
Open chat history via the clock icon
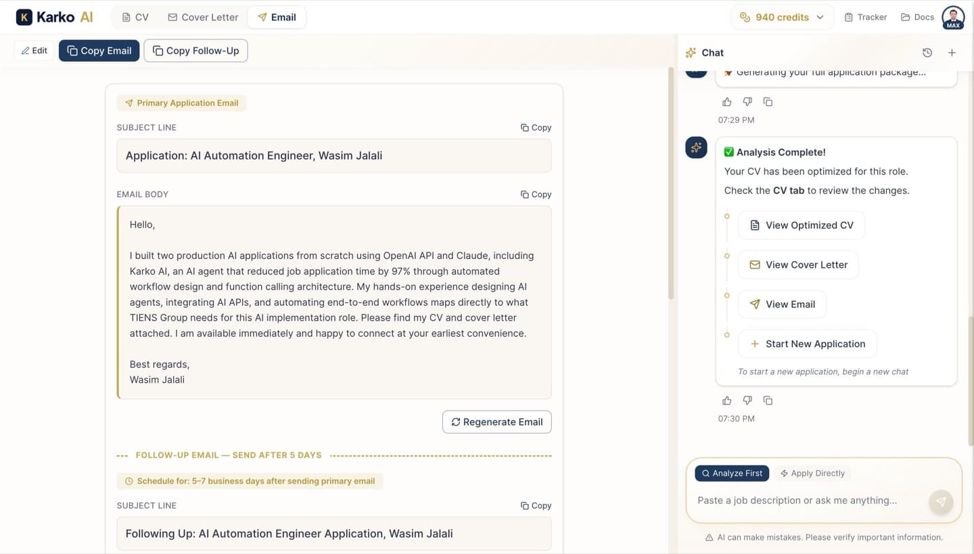pyautogui.click(x=927, y=52)
